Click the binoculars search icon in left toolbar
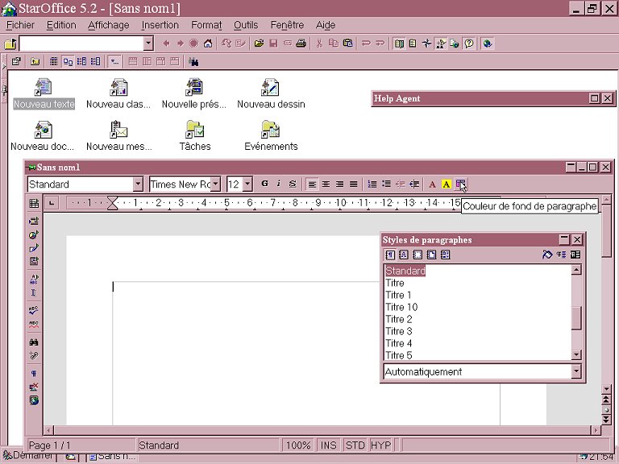The height and width of the screenshot is (464, 619). tap(34, 342)
